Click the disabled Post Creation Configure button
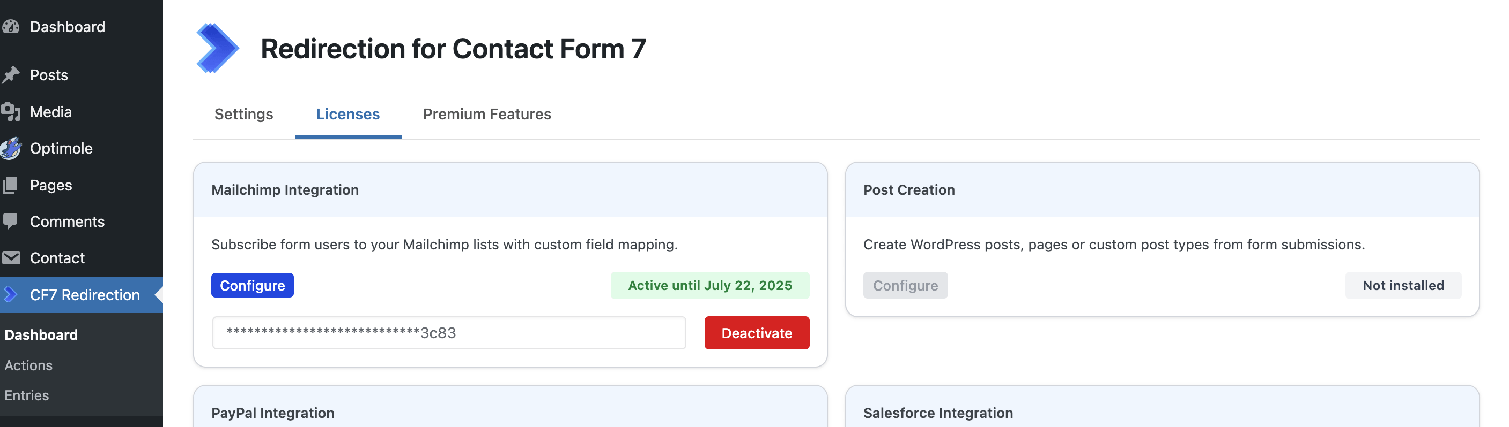1509x427 pixels. click(905, 286)
